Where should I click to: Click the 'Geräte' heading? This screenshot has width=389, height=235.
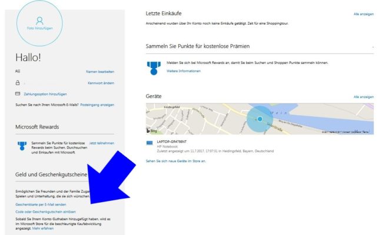pos(154,96)
